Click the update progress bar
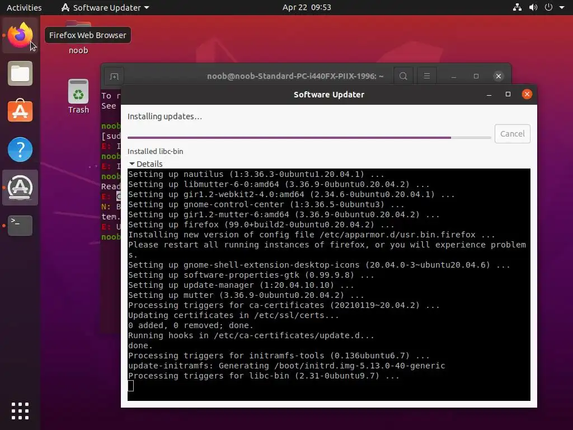 coord(309,138)
